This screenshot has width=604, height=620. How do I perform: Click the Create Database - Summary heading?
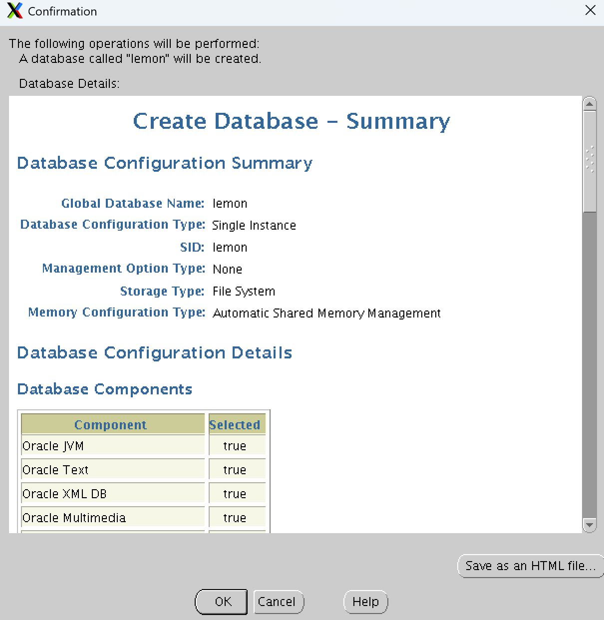click(292, 121)
